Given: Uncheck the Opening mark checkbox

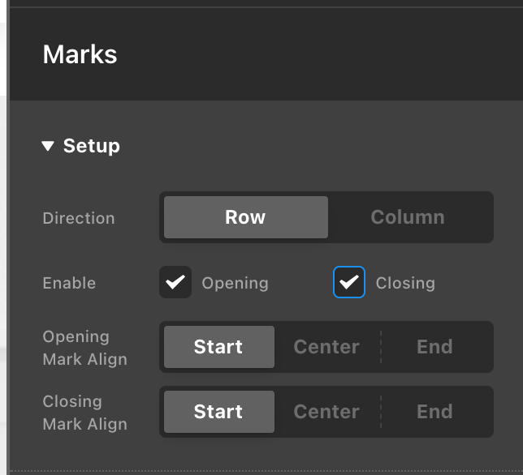Looking at the screenshot, I should pos(175,283).
